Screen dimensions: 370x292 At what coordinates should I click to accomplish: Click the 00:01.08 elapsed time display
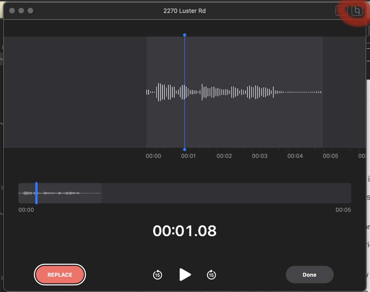click(184, 231)
